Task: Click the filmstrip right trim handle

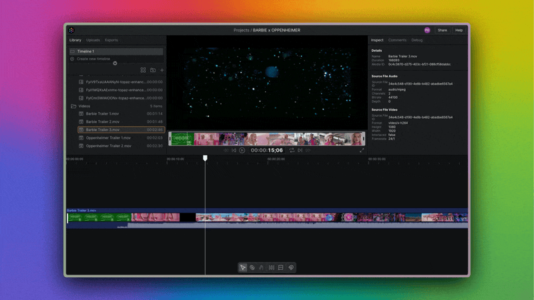Action: point(364,139)
